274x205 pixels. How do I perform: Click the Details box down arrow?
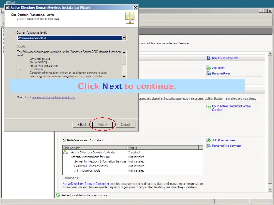pyautogui.click(x=124, y=77)
